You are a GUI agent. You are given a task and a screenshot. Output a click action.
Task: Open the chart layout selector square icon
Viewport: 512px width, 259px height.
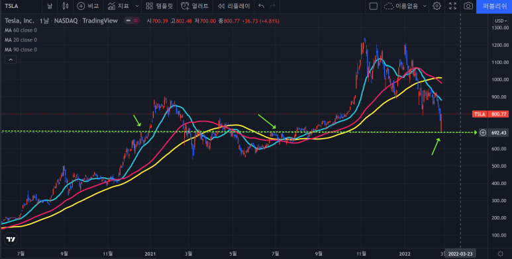pos(373,6)
